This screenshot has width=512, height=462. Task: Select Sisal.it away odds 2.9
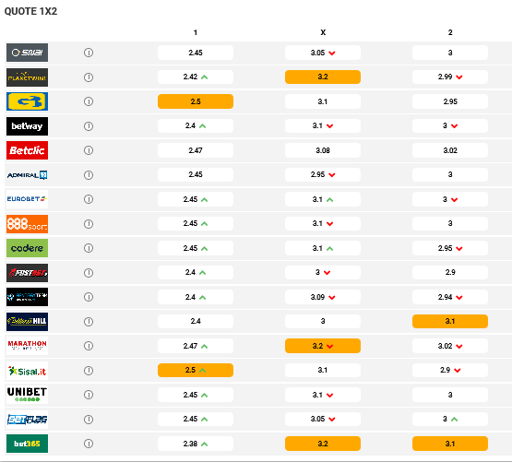(450, 371)
